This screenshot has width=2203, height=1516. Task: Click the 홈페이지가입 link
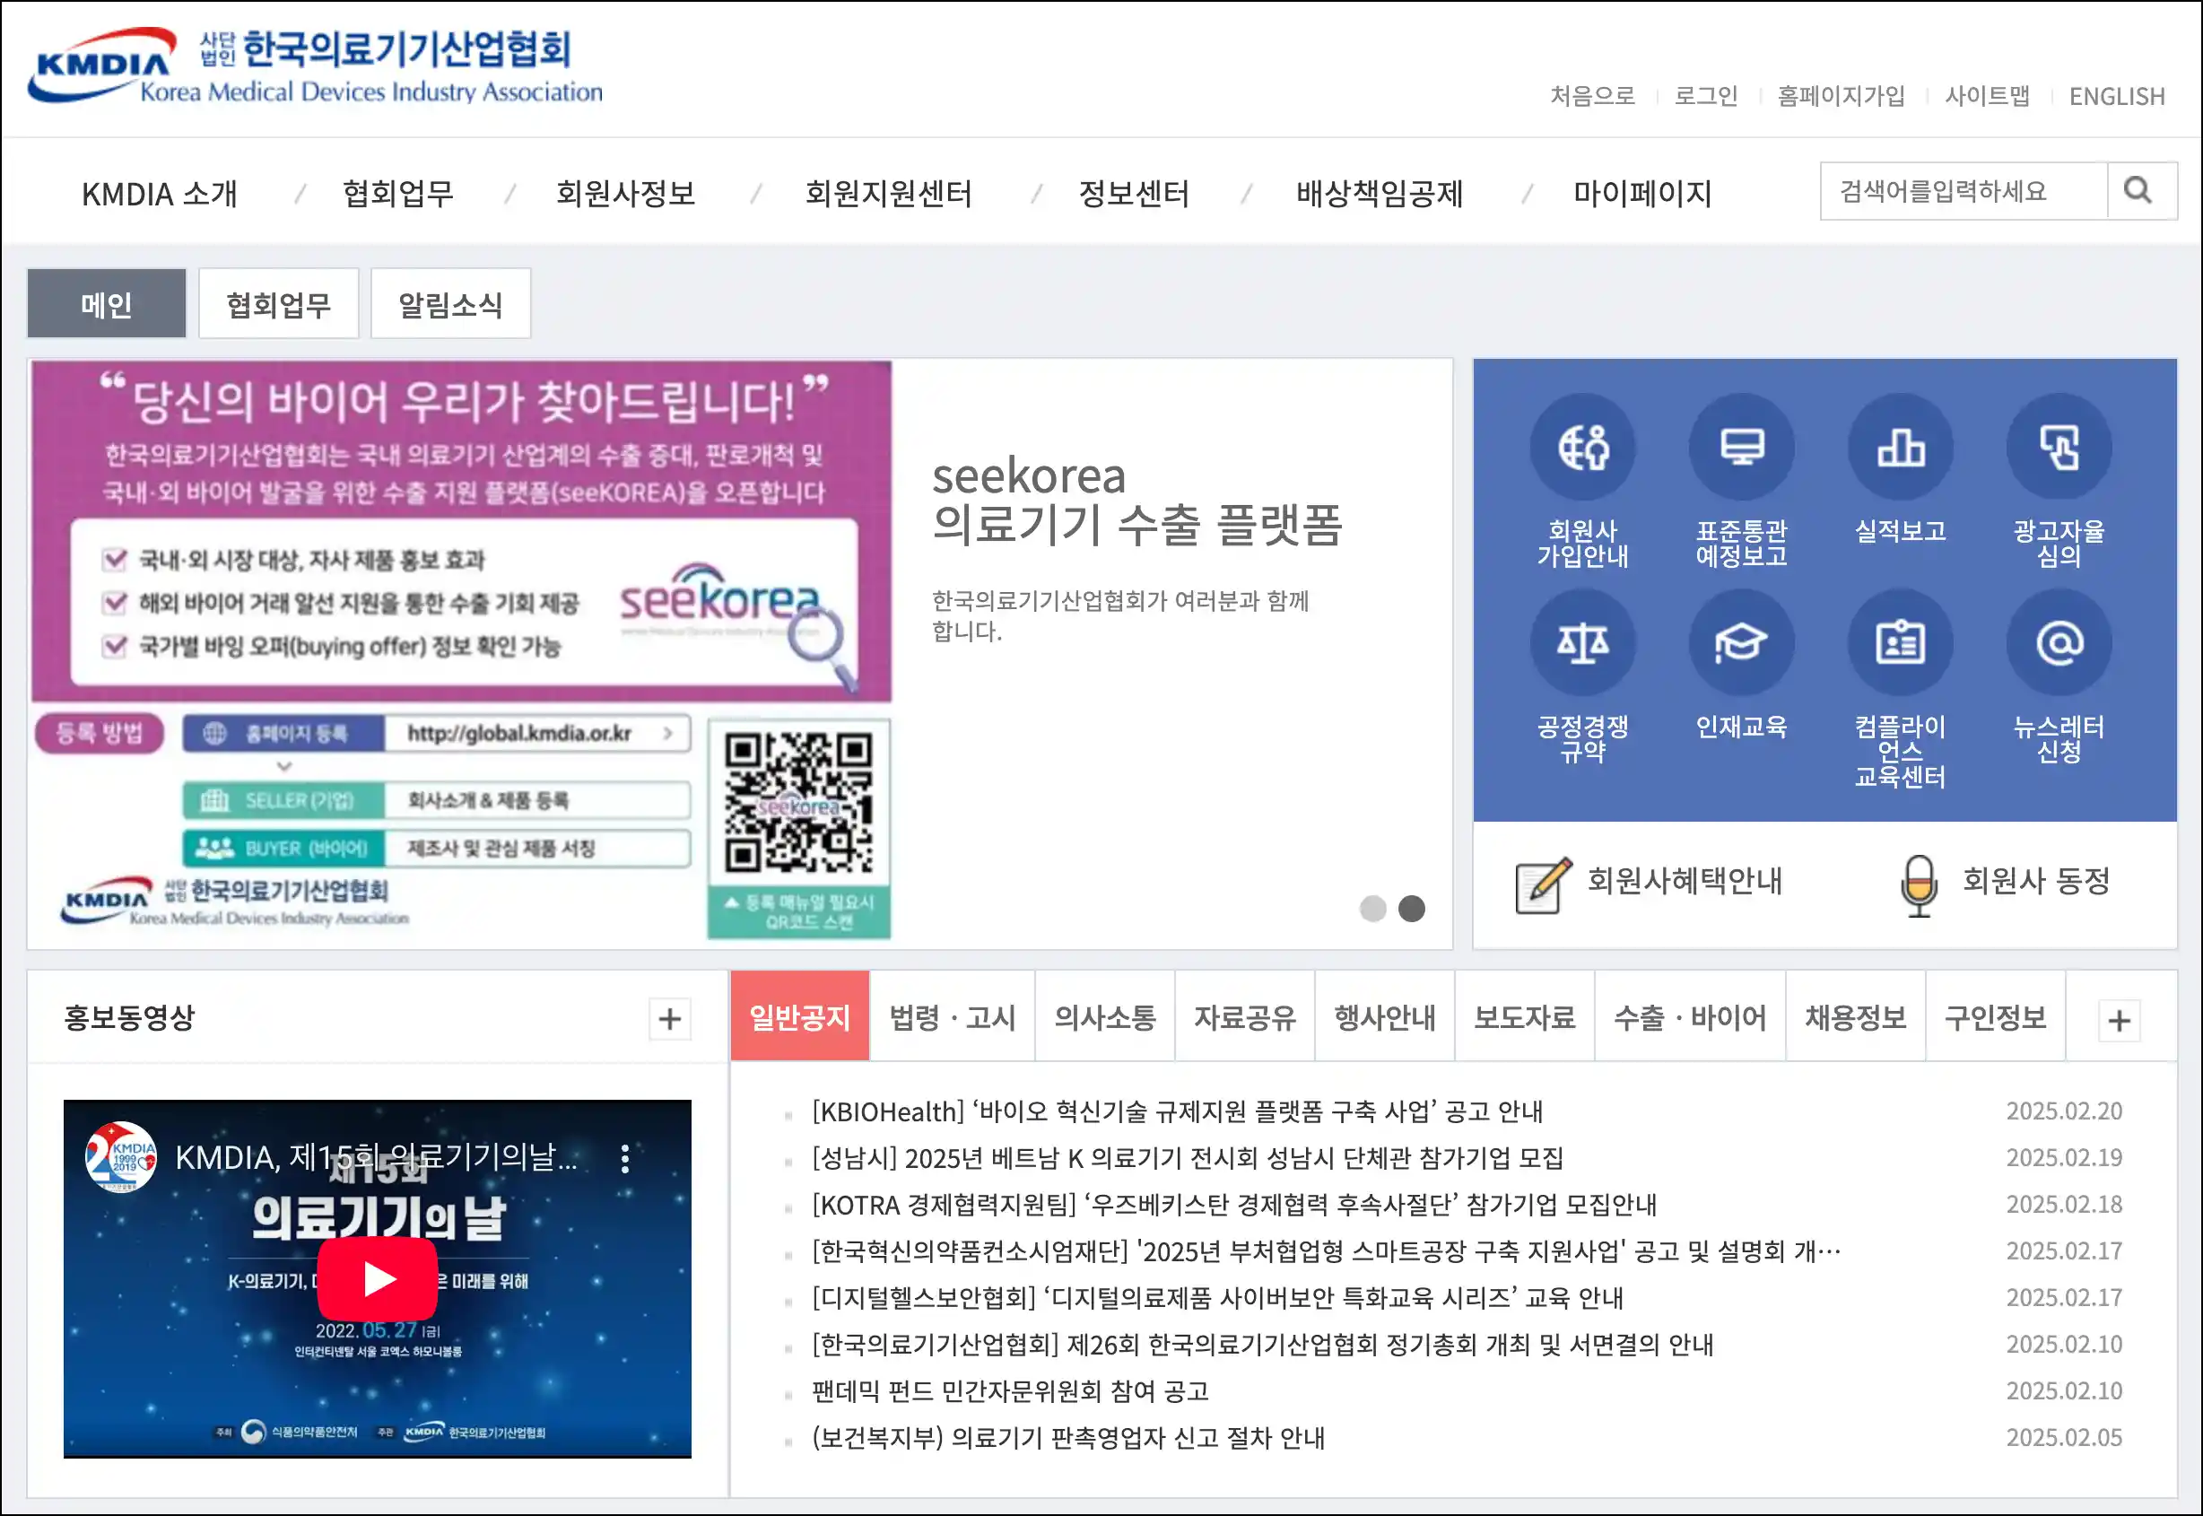tap(1841, 96)
